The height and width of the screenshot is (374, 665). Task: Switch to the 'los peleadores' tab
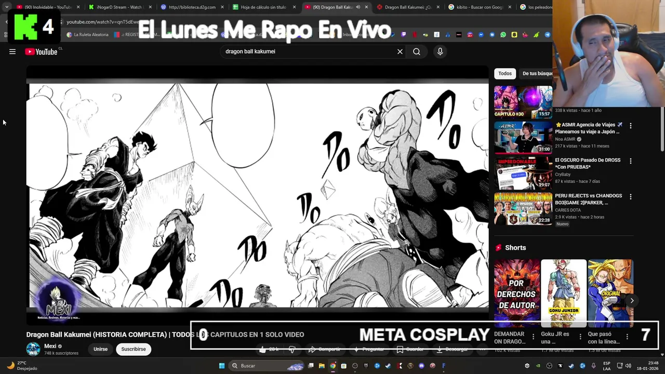click(535, 7)
